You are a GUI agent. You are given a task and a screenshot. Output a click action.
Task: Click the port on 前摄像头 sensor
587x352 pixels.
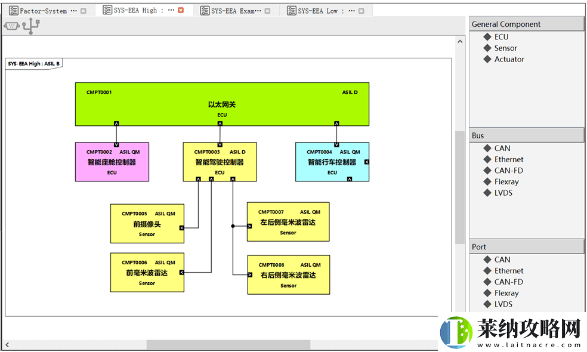point(181,228)
